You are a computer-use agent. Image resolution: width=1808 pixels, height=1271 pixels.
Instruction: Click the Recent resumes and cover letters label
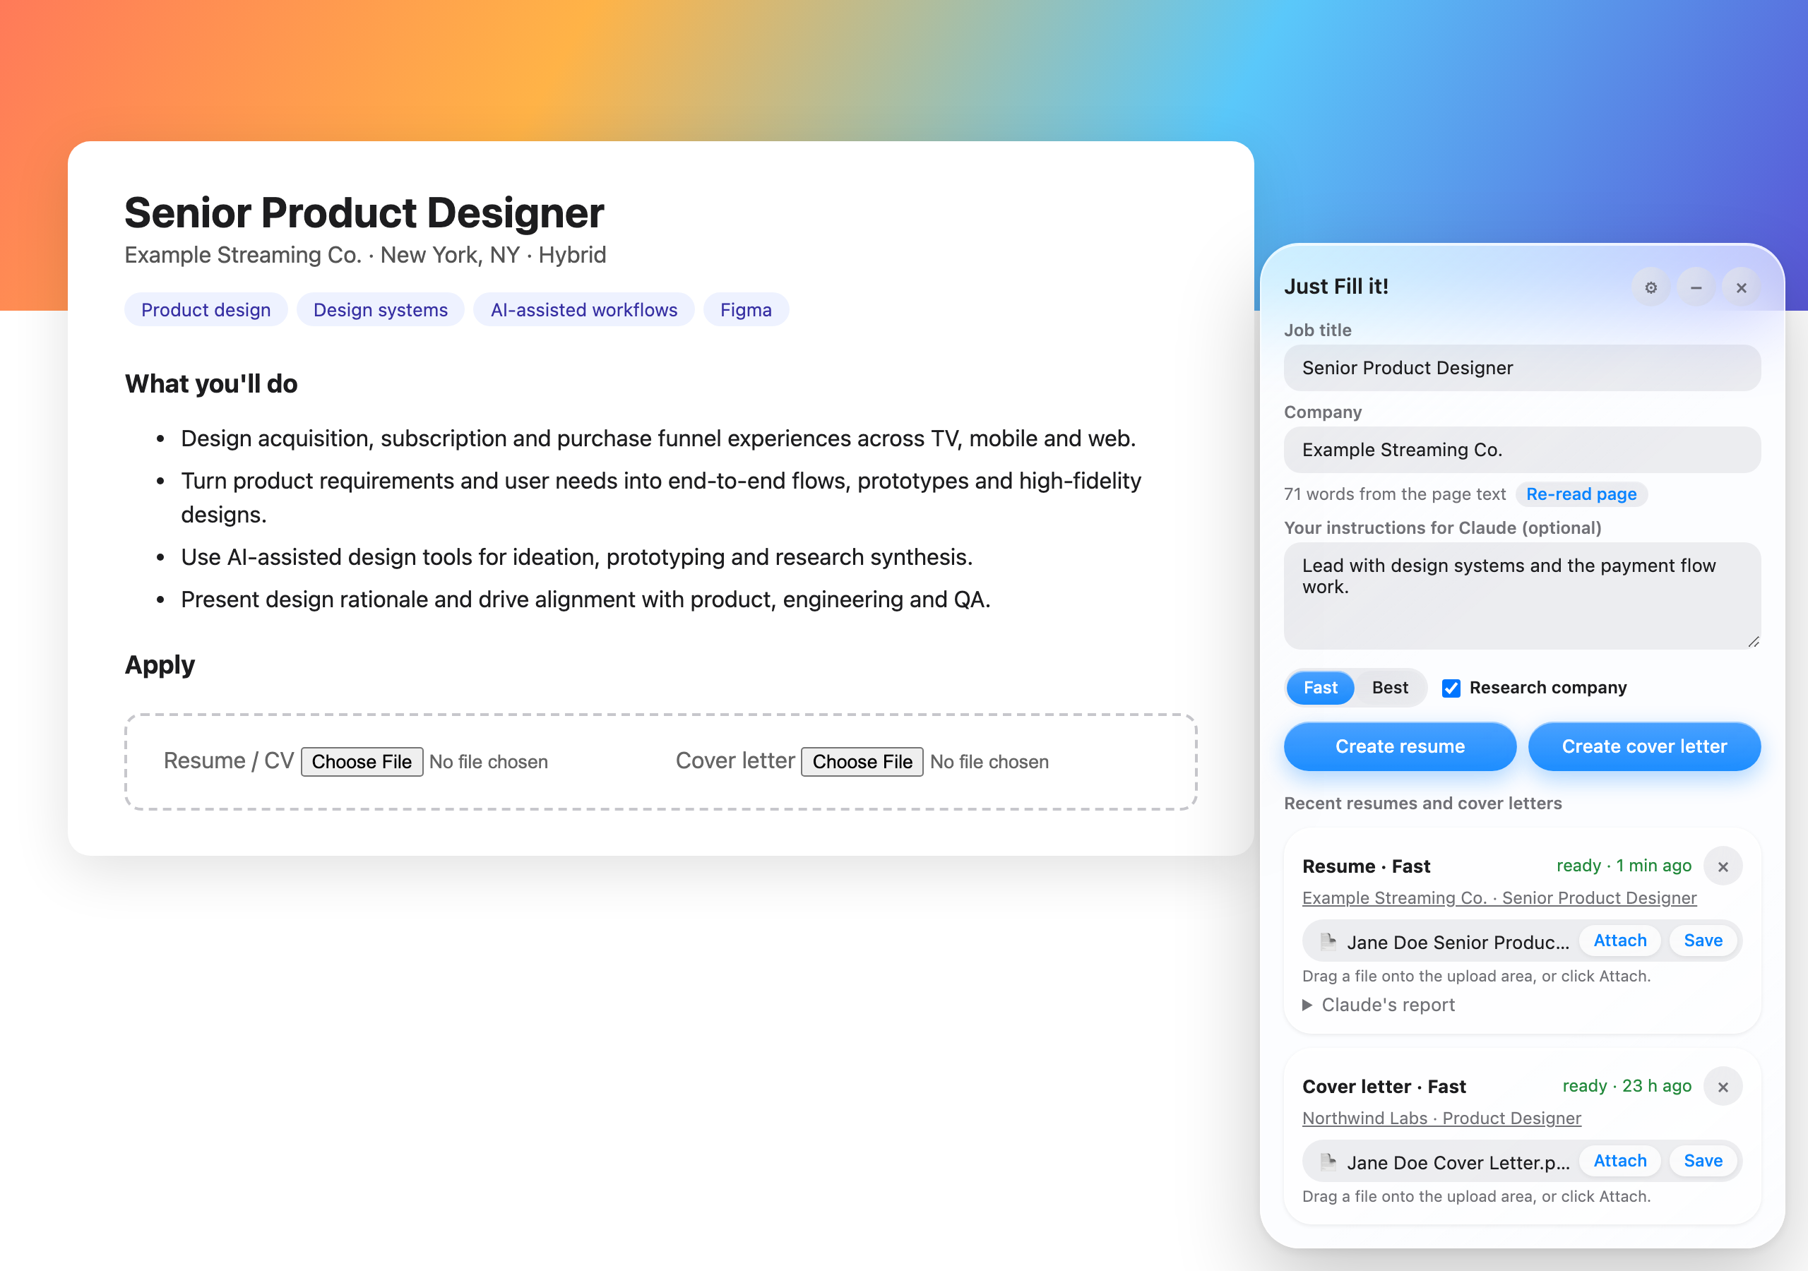tap(1423, 804)
